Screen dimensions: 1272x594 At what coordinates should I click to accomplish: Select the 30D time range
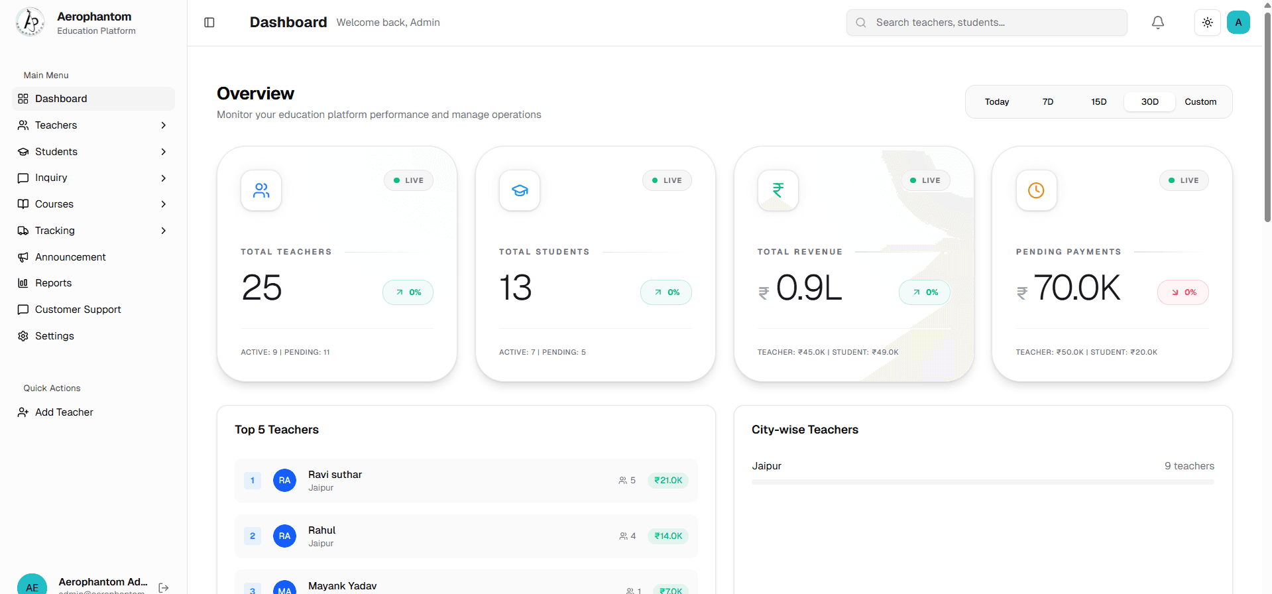pos(1150,102)
